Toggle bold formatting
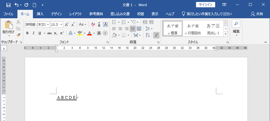The height and width of the screenshot is (121, 270). [x=27, y=33]
